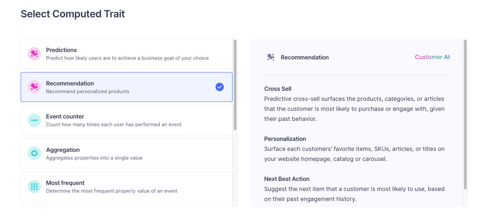The image size is (487, 222).
Task: Choose the Aggregation trait option
Action: [127, 153]
